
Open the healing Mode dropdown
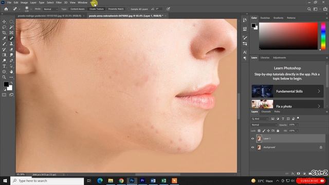pyautogui.click(x=50, y=9)
